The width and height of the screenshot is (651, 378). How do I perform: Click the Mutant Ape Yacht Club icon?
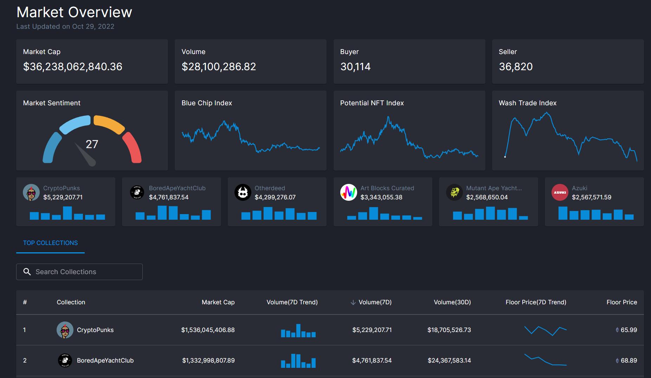pyautogui.click(x=454, y=192)
